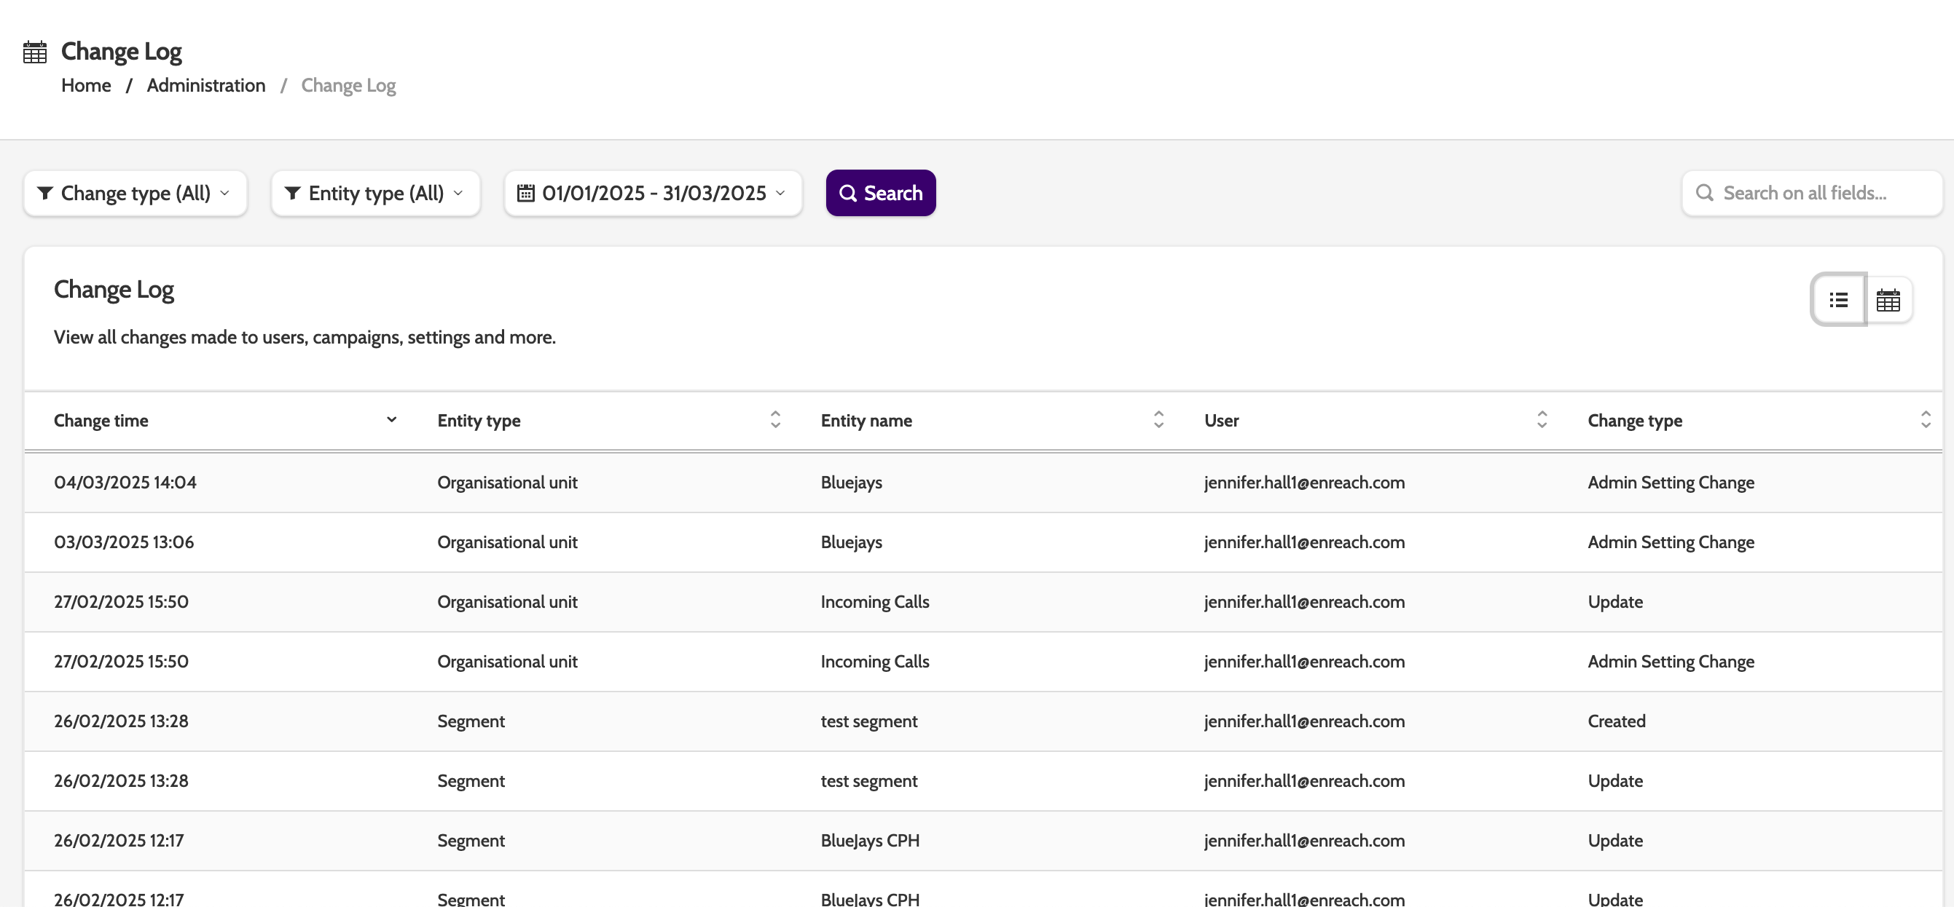Click the funnel icon on Entity type filter

tap(292, 193)
